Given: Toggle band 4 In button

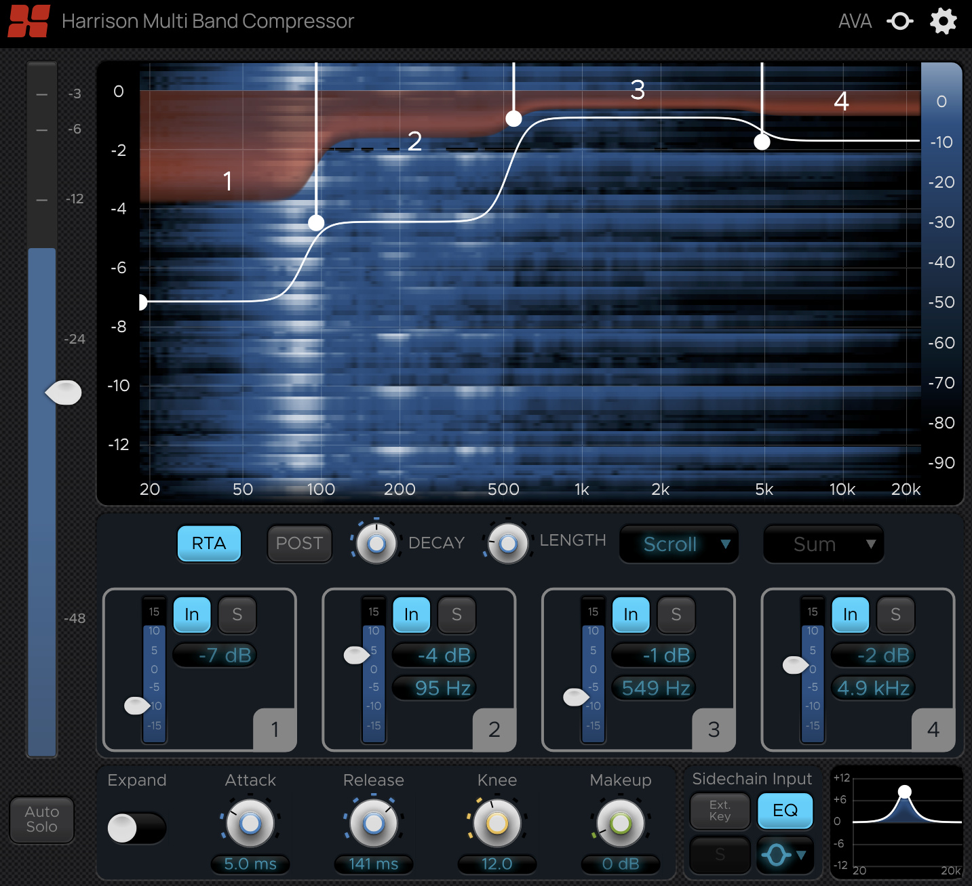Looking at the screenshot, I should [850, 614].
